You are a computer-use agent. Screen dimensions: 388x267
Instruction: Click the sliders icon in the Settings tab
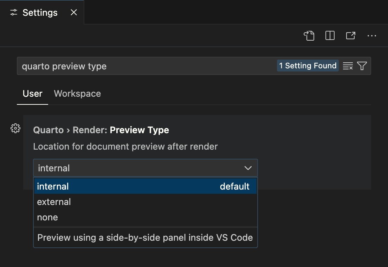[13, 12]
